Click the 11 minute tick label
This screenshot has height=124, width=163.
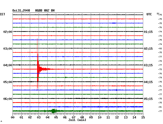click(x=108, y=117)
